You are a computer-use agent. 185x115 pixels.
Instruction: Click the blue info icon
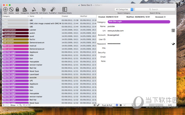tap(117, 105)
